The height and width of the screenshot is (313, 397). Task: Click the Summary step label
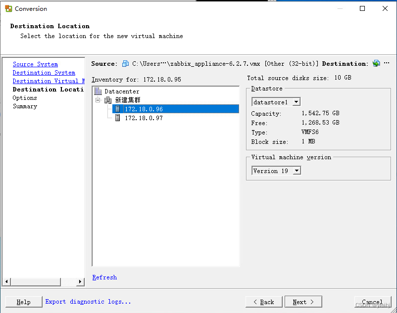point(25,106)
